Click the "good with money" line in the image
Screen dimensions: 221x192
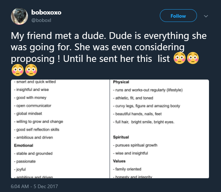coord(31,98)
